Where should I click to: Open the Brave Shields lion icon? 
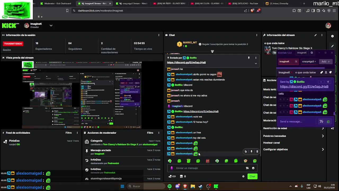pyautogui.click(x=252, y=11)
